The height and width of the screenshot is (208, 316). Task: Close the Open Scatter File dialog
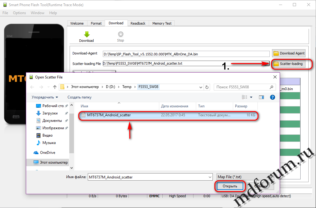[275, 77]
